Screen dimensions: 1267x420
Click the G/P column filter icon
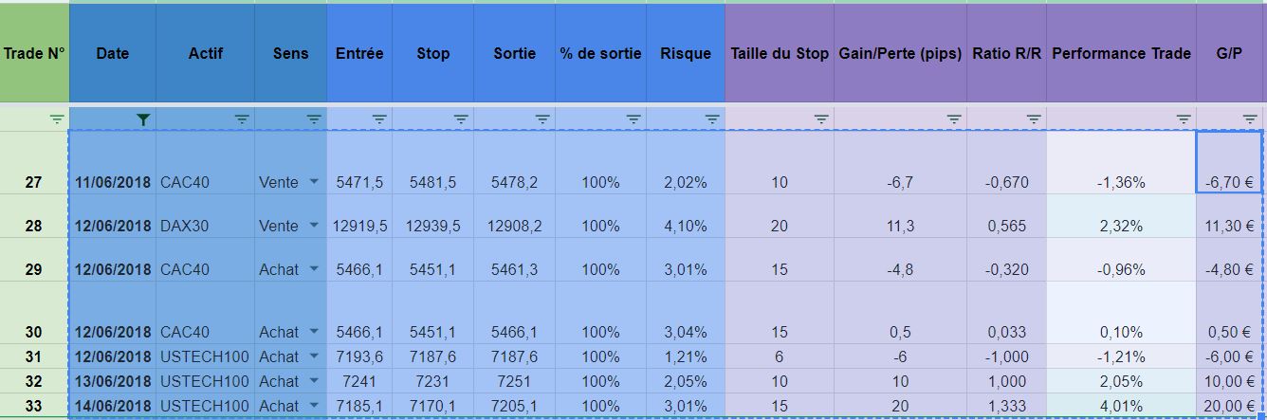[x=1250, y=119]
